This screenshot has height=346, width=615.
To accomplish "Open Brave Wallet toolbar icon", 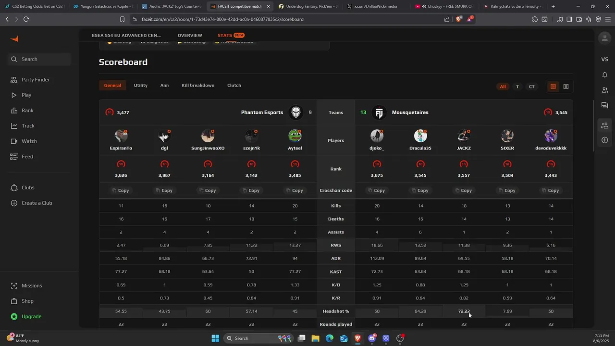I will click(579, 19).
